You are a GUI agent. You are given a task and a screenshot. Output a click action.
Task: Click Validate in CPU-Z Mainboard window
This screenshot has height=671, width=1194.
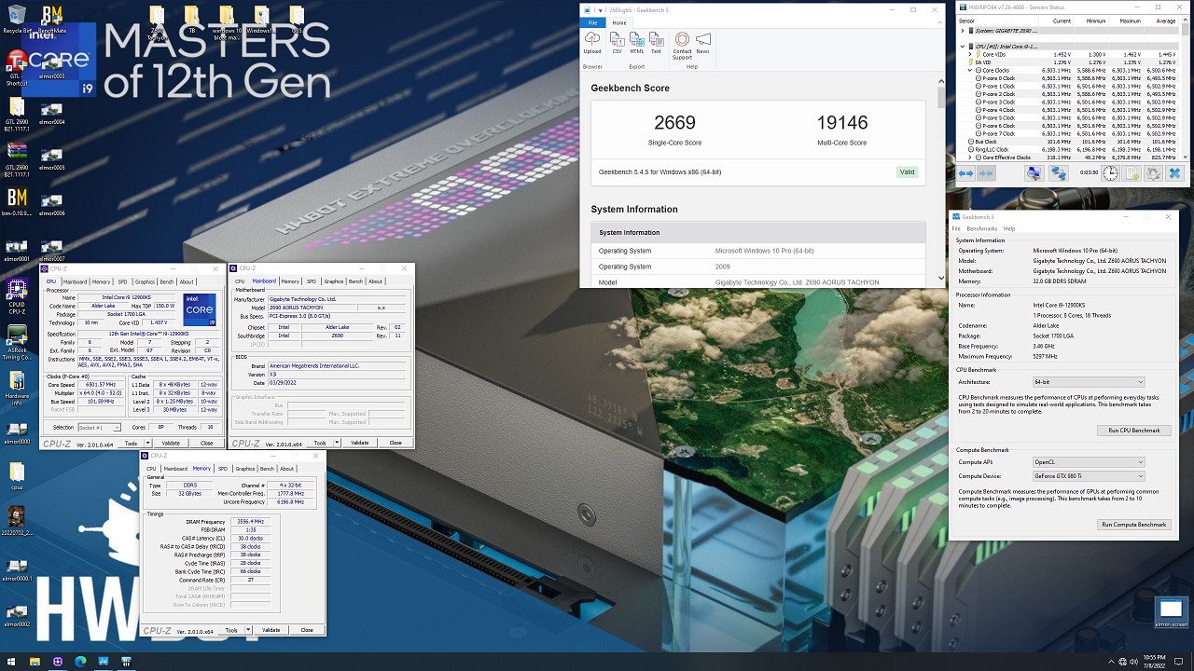point(359,443)
